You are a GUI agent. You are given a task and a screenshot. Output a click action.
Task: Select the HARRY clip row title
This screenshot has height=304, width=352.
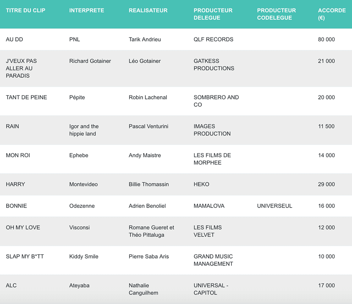15,184
